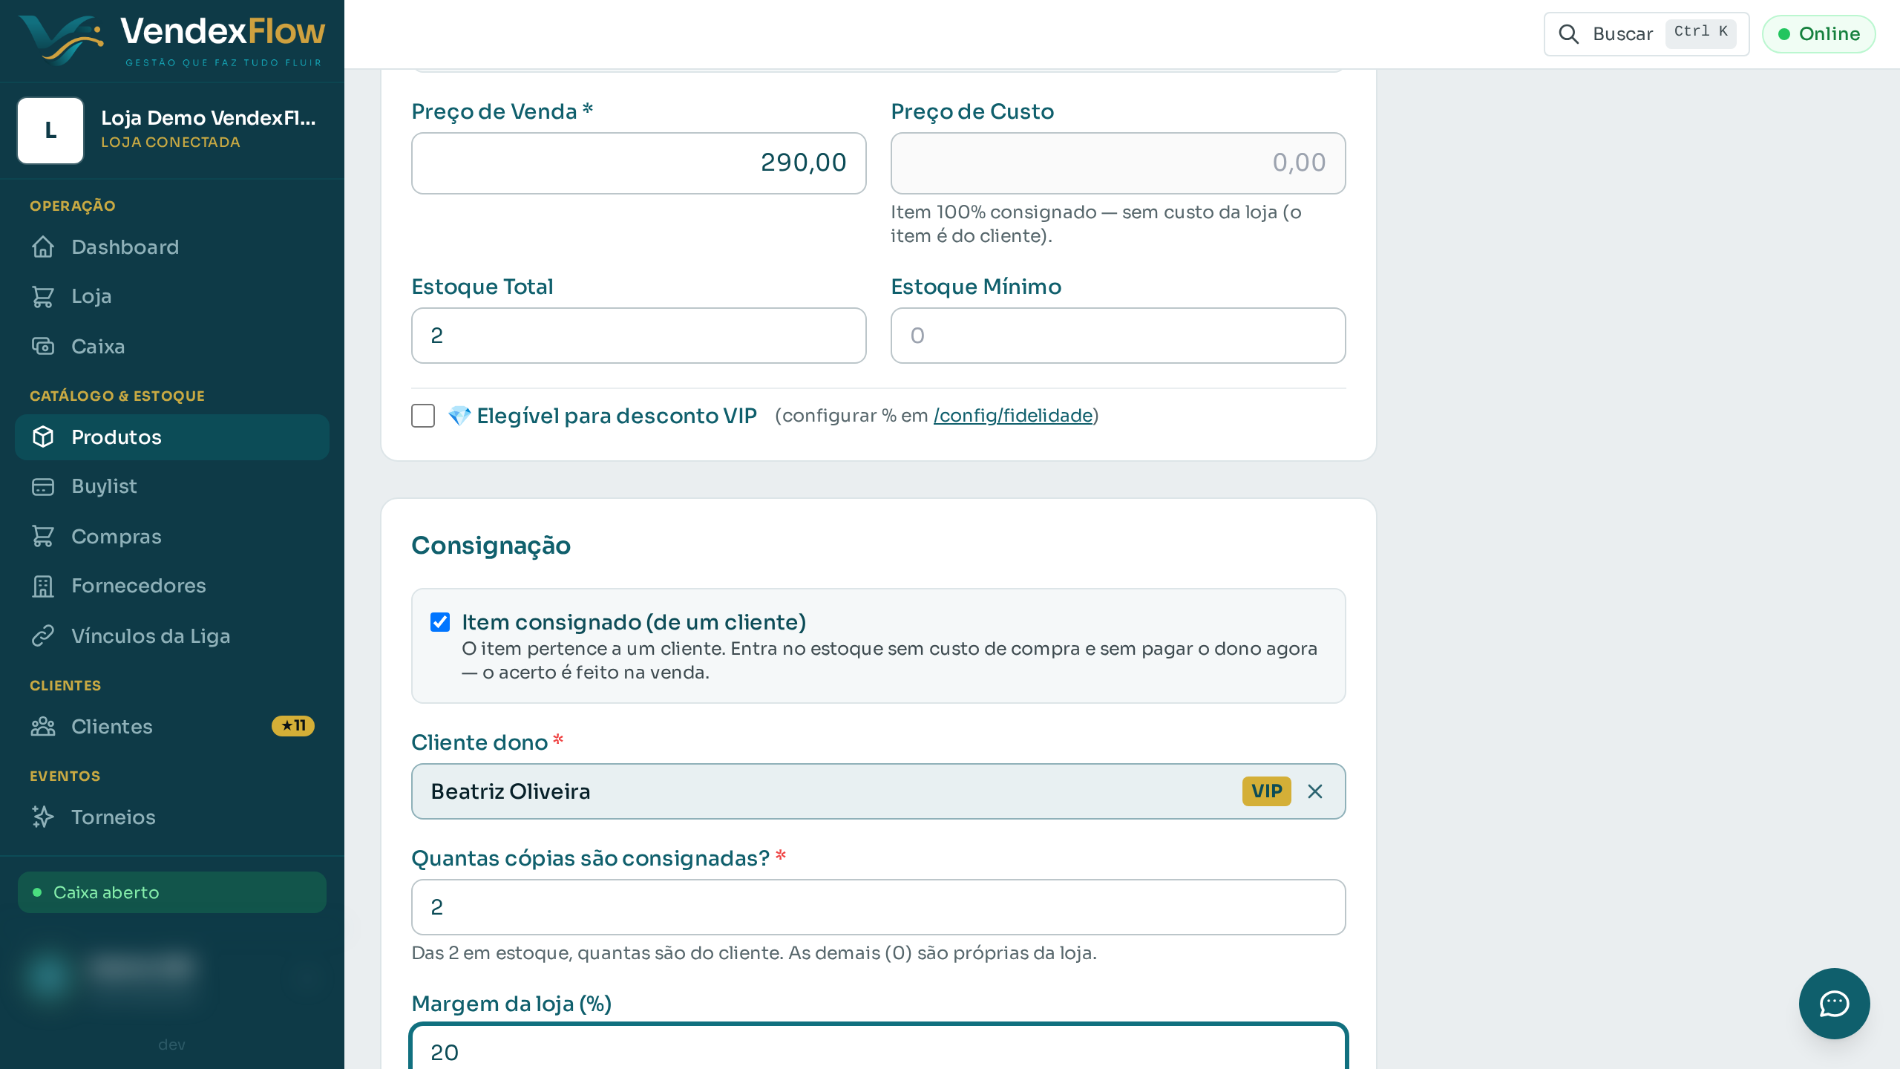Remove Beatriz Oliveira as Cliente dono

[x=1315, y=791]
